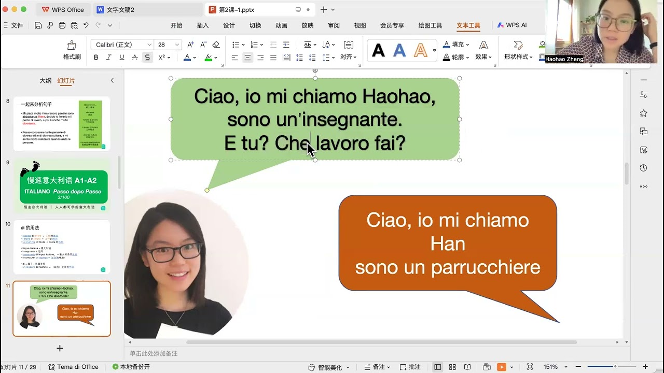This screenshot has height=373, width=664.
Task: Add a new slide with plus button
Action: coord(60,348)
